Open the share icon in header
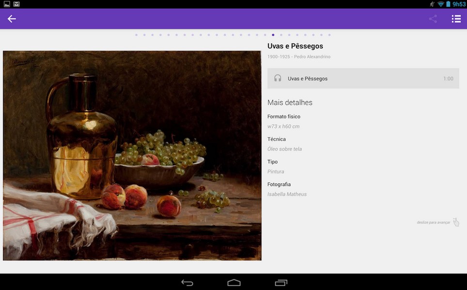This screenshot has height=290, width=467. (x=433, y=19)
